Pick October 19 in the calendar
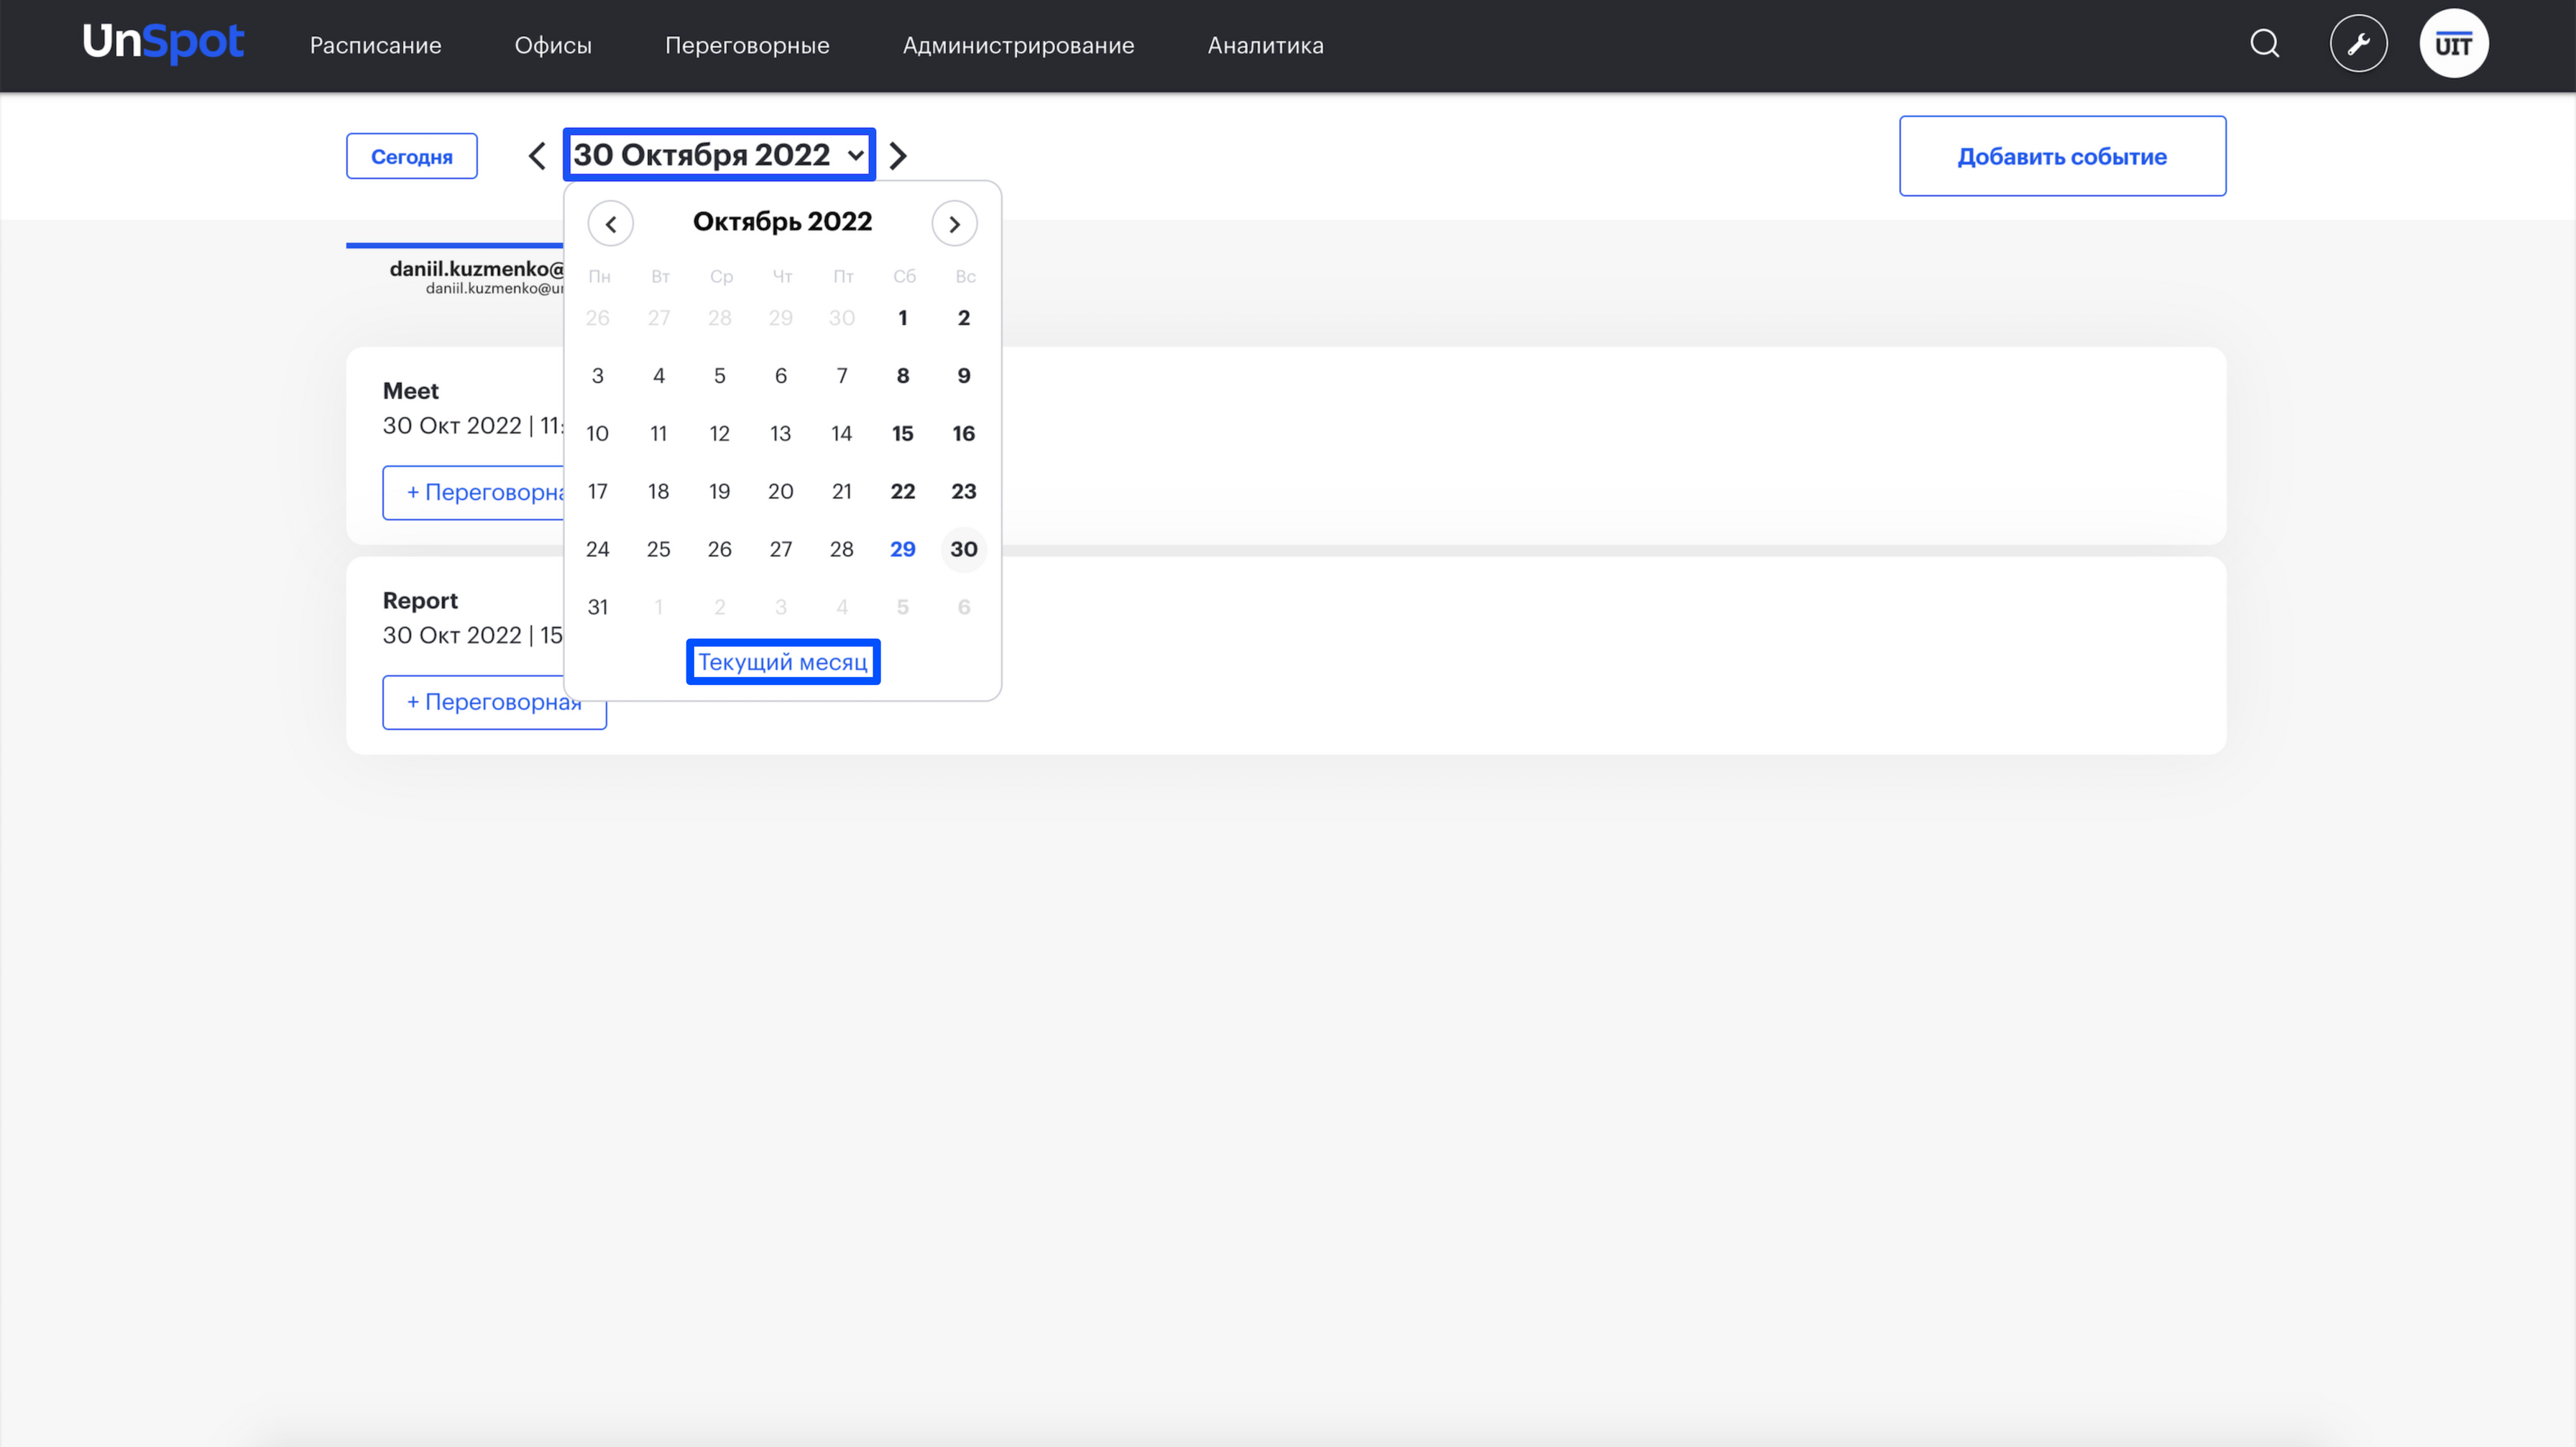The height and width of the screenshot is (1447, 2576). [x=720, y=492]
